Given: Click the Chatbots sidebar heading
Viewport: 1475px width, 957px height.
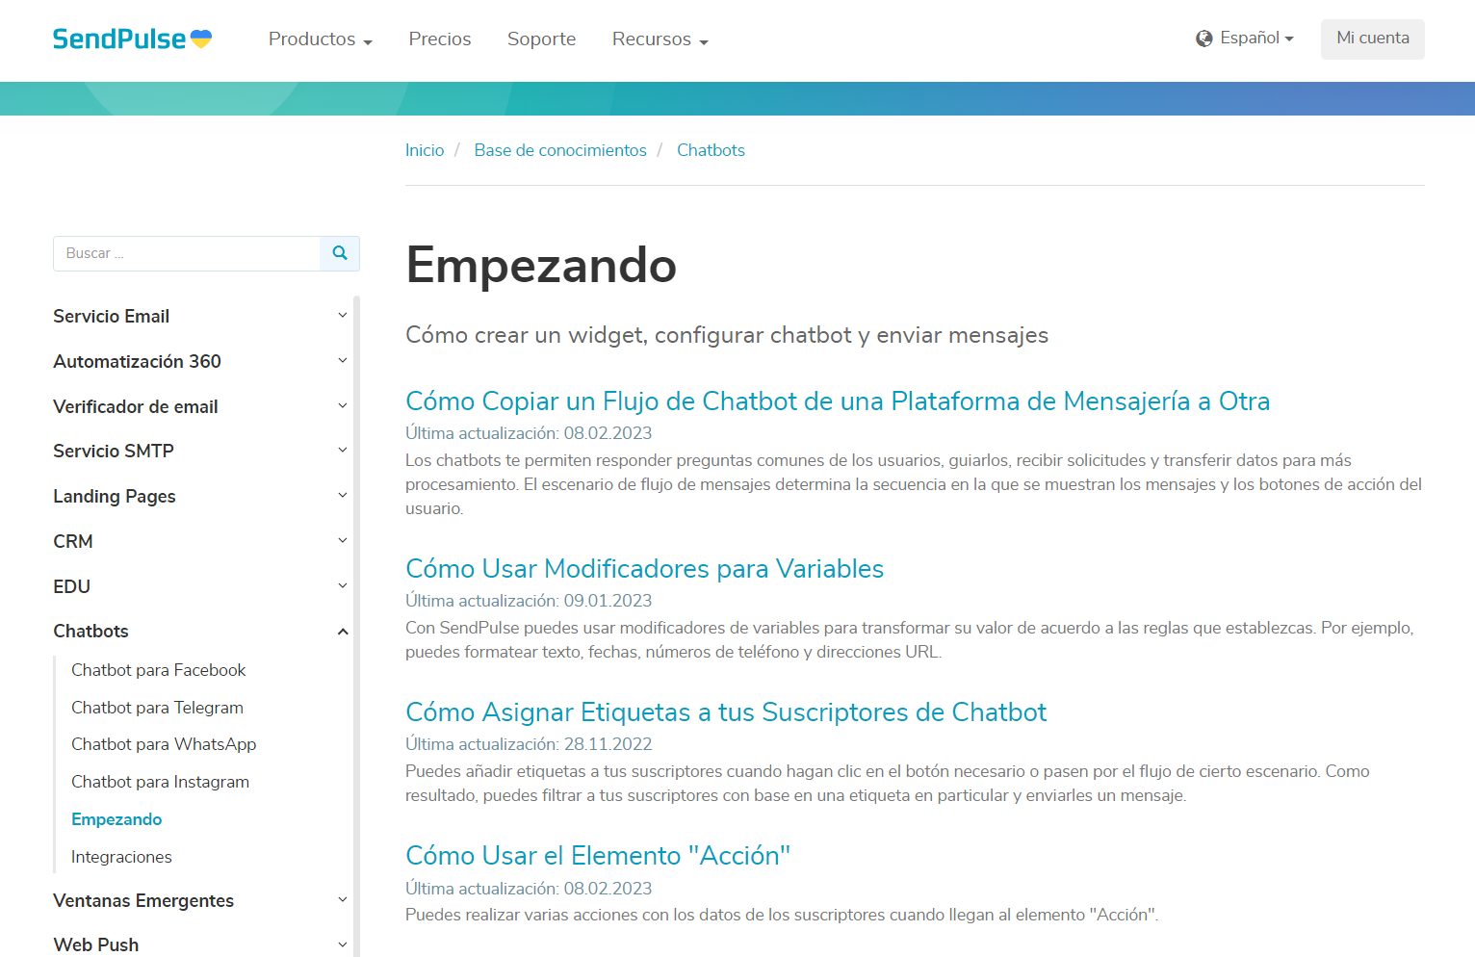Looking at the screenshot, I should pos(91,632).
